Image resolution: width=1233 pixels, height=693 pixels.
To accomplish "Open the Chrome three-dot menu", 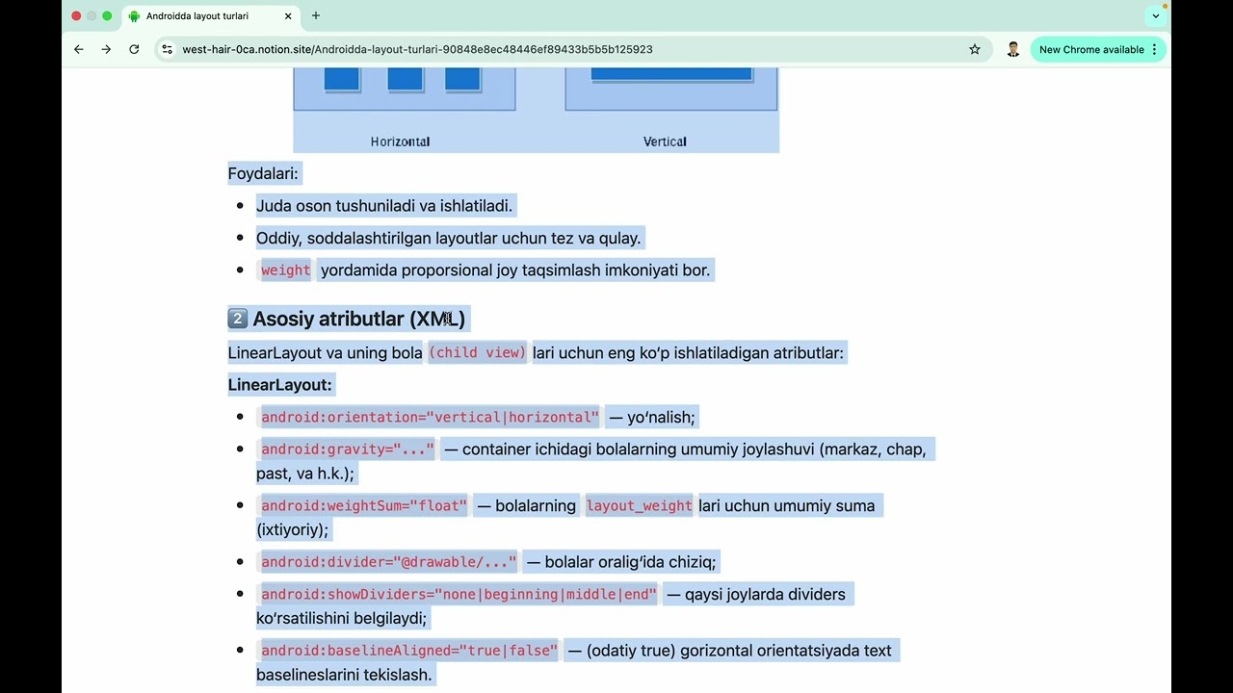I will pos(1154,49).
